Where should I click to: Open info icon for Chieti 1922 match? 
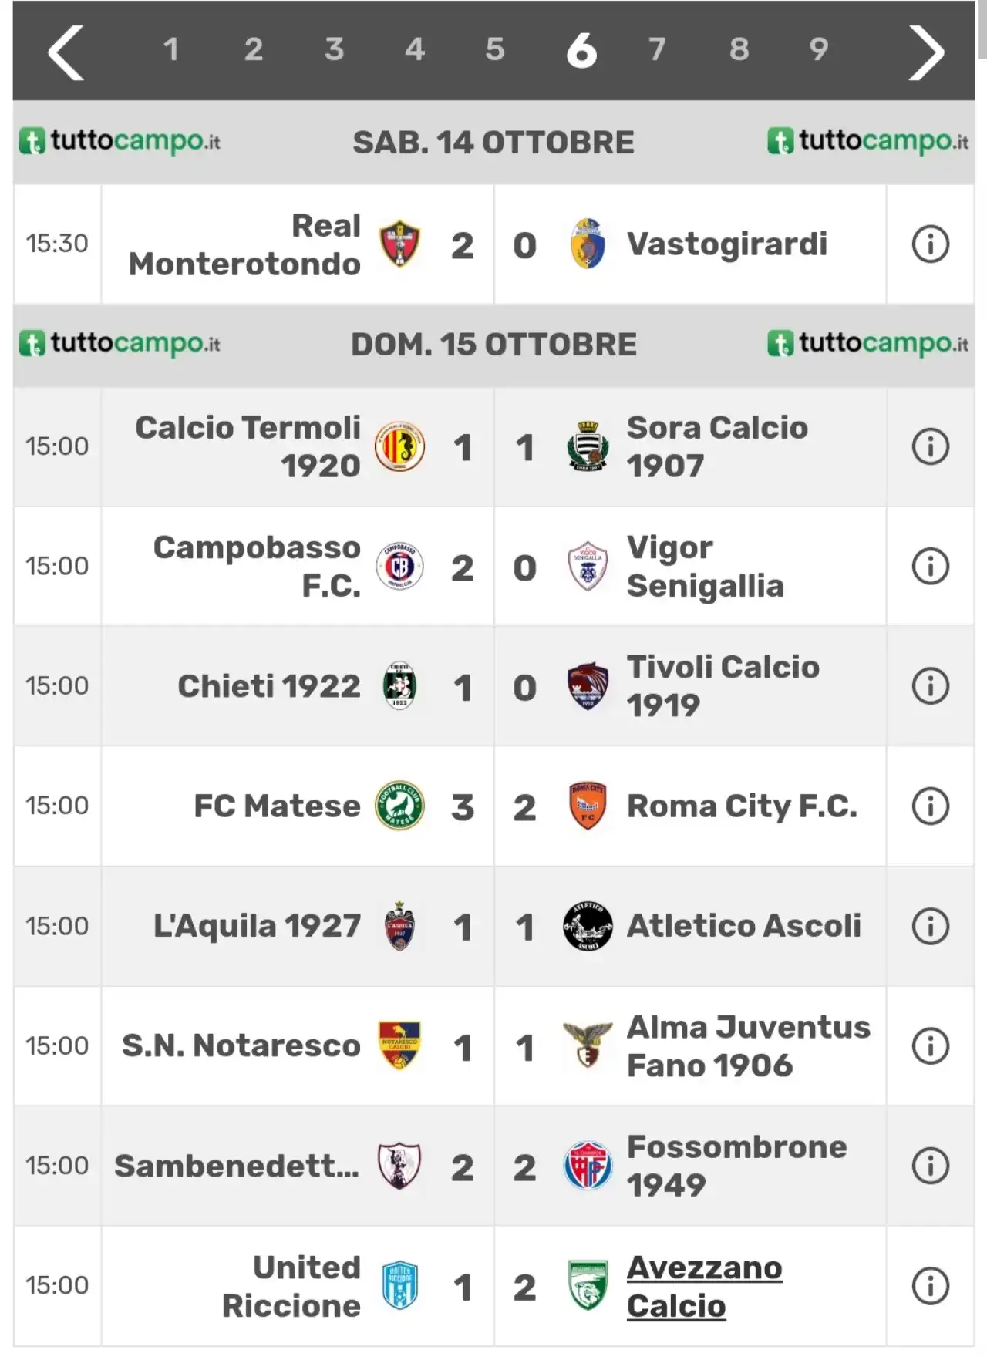point(930,686)
